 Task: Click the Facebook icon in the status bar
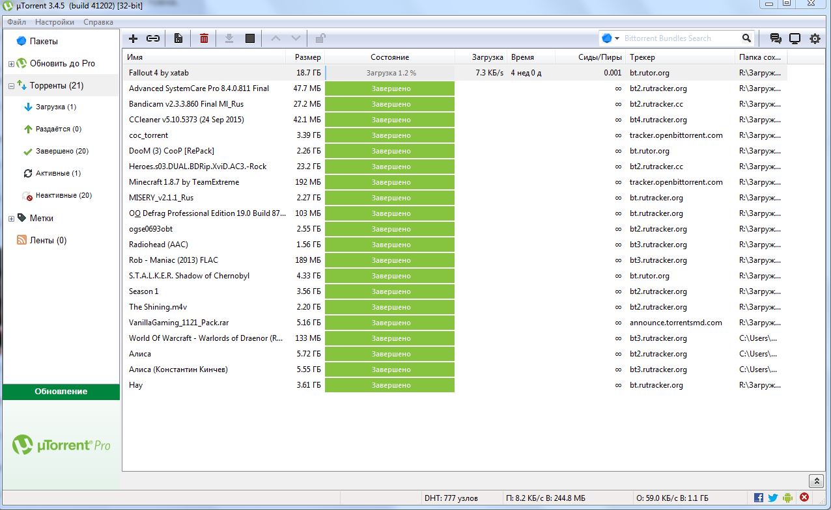pos(759,498)
